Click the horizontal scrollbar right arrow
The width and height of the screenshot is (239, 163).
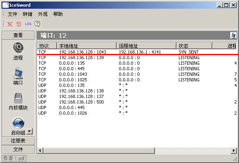tap(234, 151)
